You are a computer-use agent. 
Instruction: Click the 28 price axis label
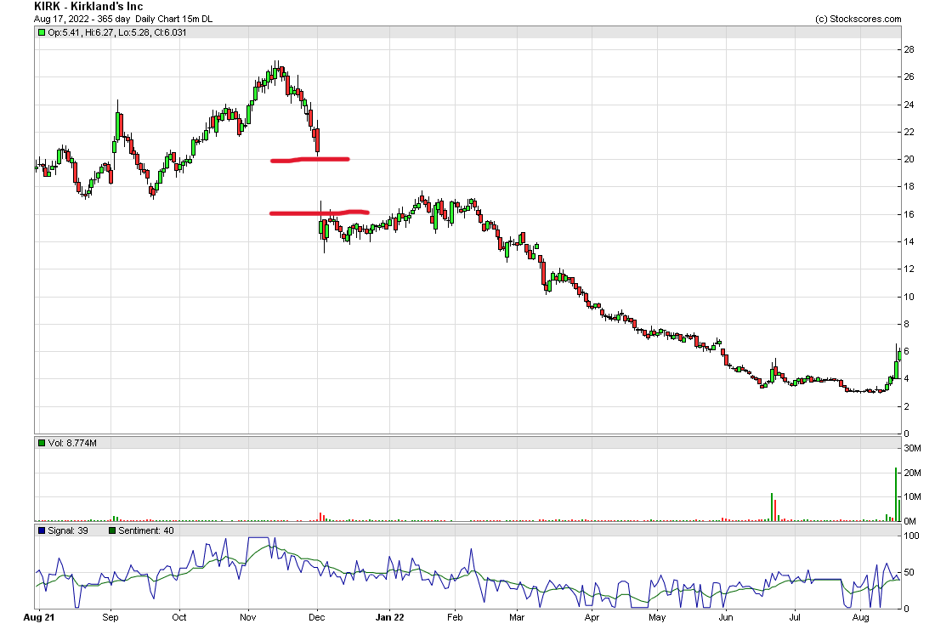pyautogui.click(x=909, y=49)
